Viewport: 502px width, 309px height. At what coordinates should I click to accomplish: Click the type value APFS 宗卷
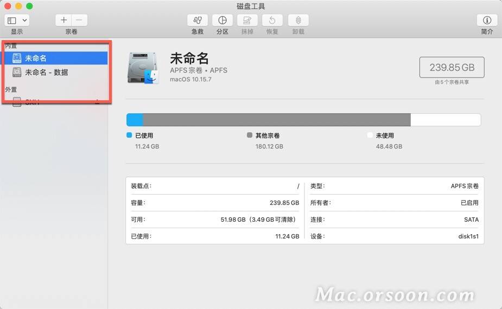pyautogui.click(x=465, y=186)
